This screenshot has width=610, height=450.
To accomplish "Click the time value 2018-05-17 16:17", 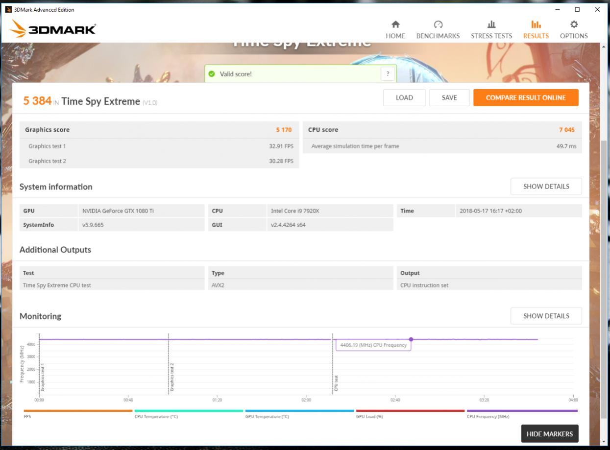I will (491, 211).
